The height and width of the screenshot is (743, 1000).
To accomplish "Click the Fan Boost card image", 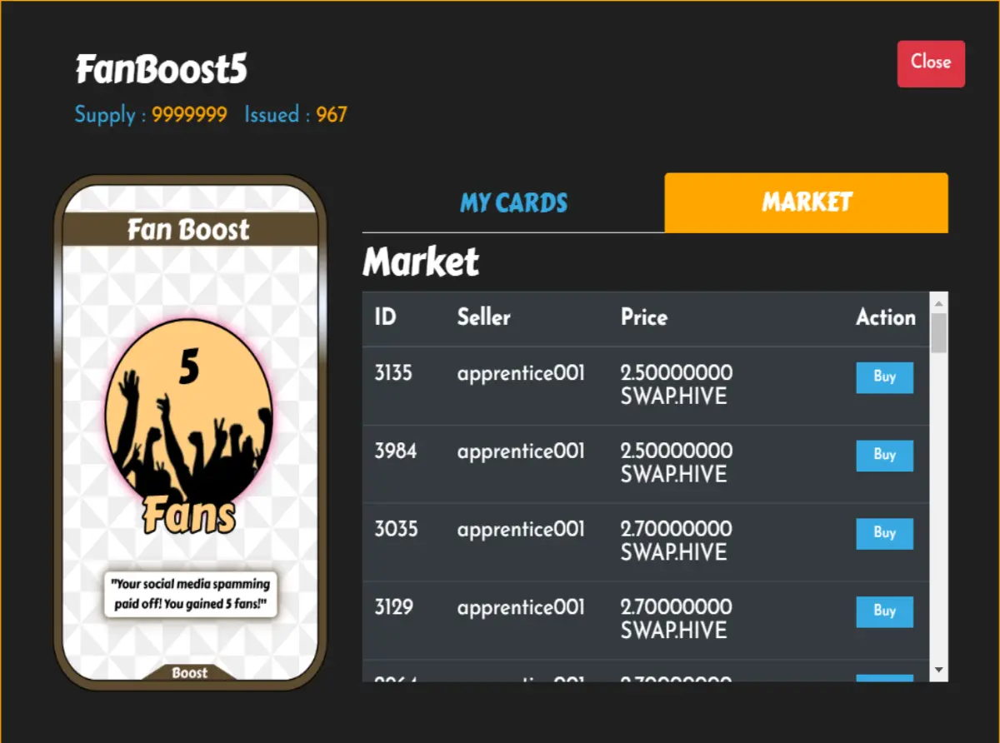I will pyautogui.click(x=190, y=432).
